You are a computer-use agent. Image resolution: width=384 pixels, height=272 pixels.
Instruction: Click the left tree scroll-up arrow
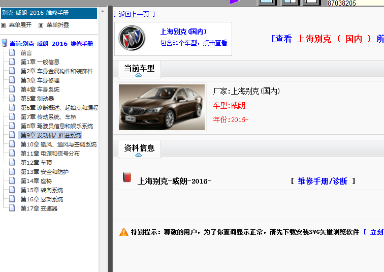(103, 11)
